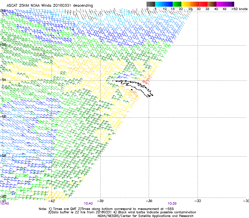Viewport: 249px width, 218px height.
Task: Click the magenta 40-45 knots legend segment
Action: pyautogui.click(x=221, y=4)
